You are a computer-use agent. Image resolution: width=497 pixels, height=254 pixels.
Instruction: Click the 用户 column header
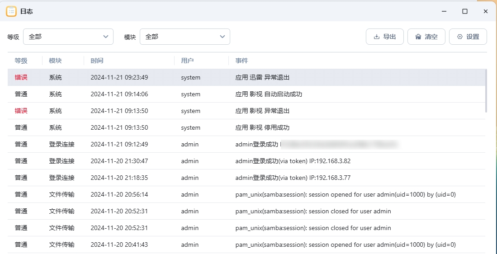click(x=187, y=61)
